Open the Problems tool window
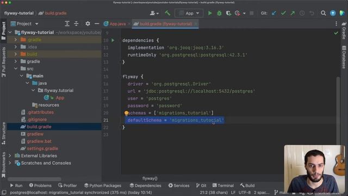 coord(40,185)
